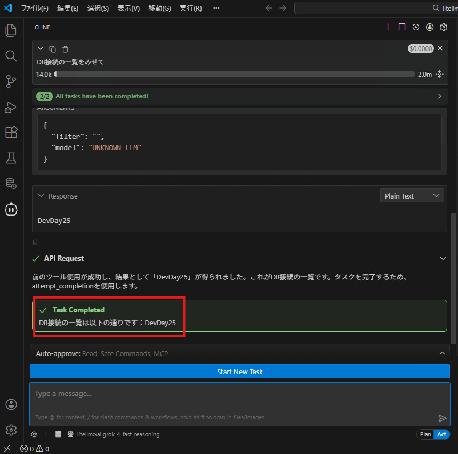The width and height of the screenshot is (458, 454).
Task: Expand the API Request details chevron
Action: click(x=443, y=258)
